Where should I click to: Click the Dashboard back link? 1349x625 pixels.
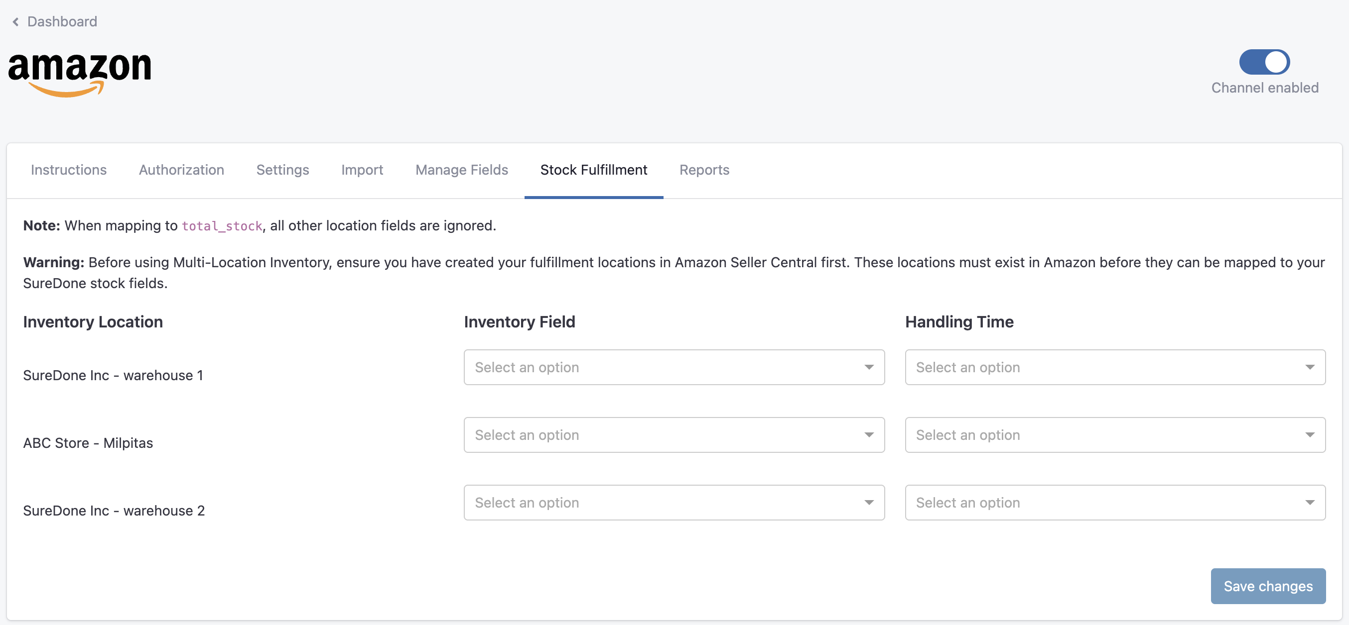62,21
